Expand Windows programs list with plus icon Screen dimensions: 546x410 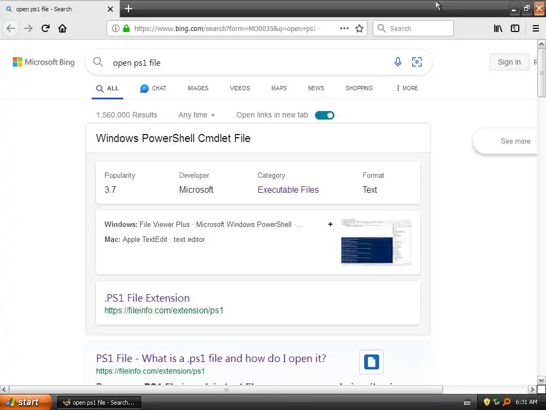tap(331, 224)
